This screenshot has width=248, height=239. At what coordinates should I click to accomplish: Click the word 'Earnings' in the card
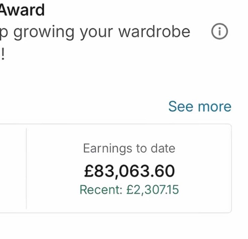(105, 148)
